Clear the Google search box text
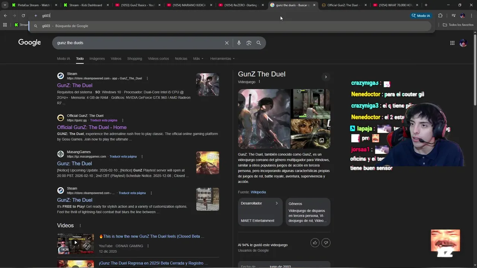 pyautogui.click(x=227, y=43)
